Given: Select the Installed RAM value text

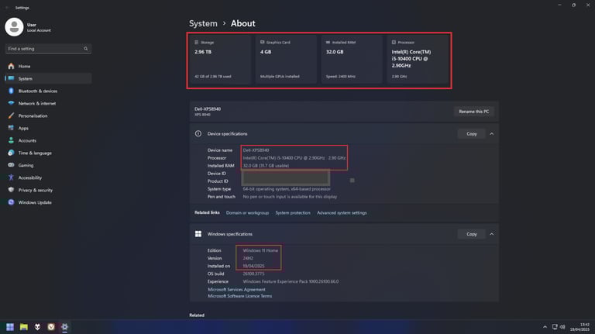Looking at the screenshot, I should (x=266, y=166).
